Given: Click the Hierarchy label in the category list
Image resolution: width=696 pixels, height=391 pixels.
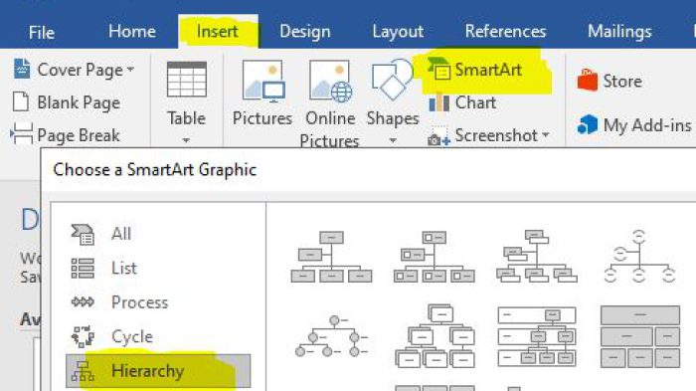Looking at the screenshot, I should (x=148, y=371).
